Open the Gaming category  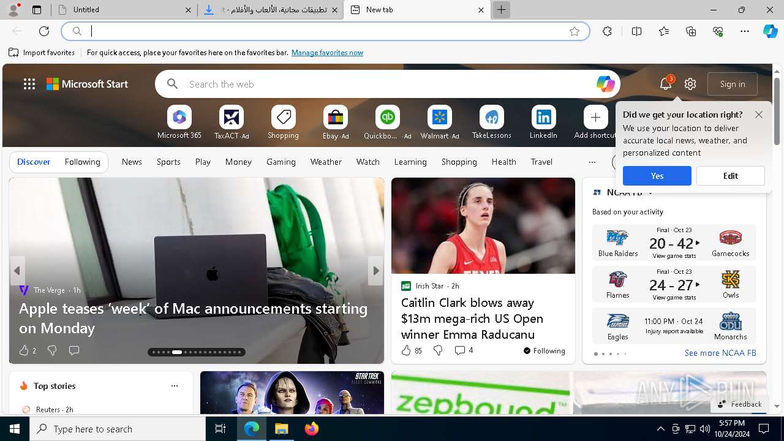point(281,162)
